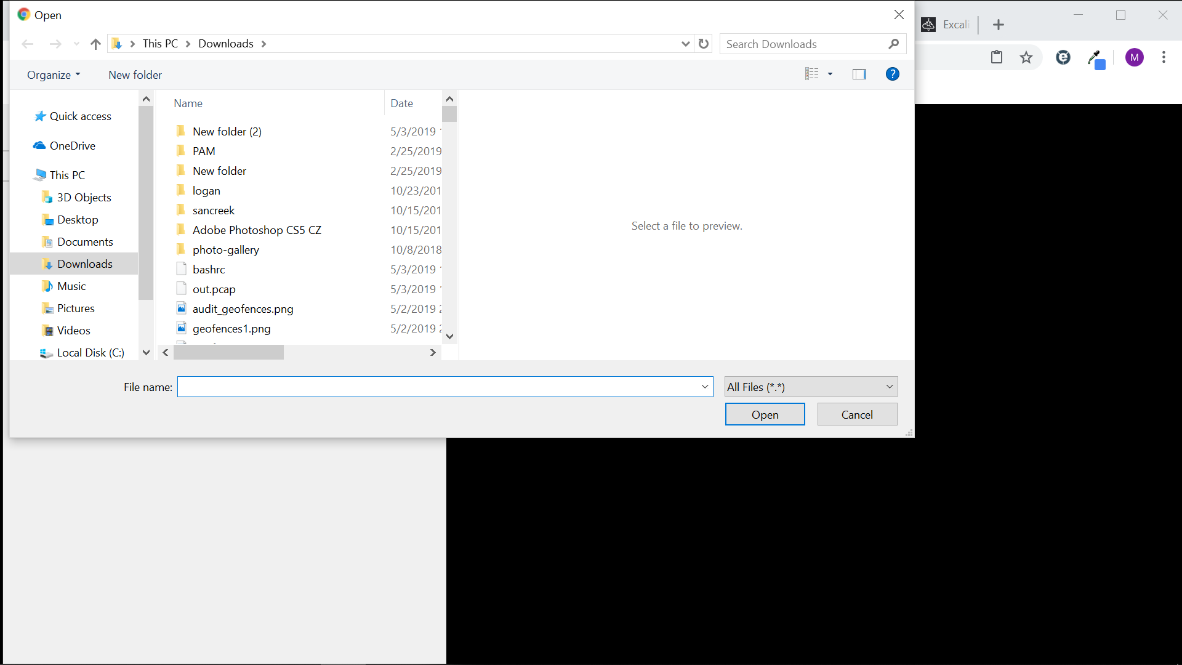The height and width of the screenshot is (665, 1182).
Task: Open the Organize menu
Action: 54,75
